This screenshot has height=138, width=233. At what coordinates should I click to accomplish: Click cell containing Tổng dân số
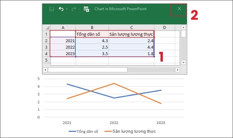click(92, 34)
